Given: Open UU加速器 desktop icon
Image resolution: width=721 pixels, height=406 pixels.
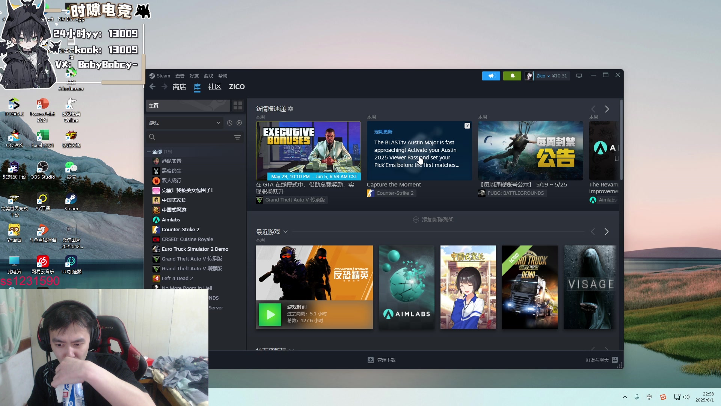Looking at the screenshot, I should pos(71,265).
